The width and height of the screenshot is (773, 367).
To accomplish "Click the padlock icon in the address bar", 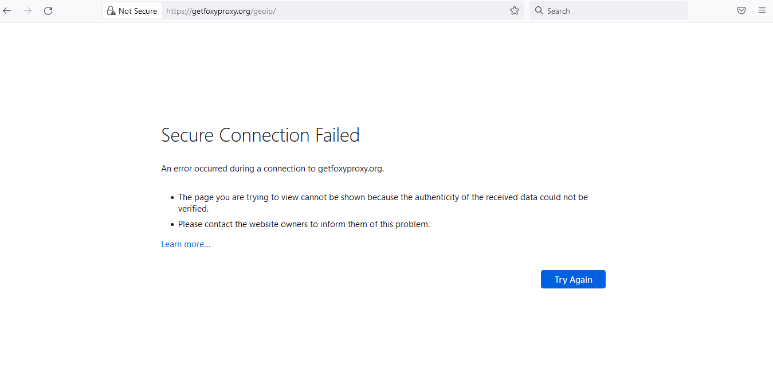I will [x=112, y=10].
